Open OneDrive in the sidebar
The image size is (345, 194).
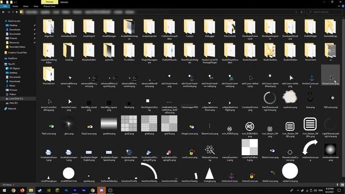[x=12, y=58]
